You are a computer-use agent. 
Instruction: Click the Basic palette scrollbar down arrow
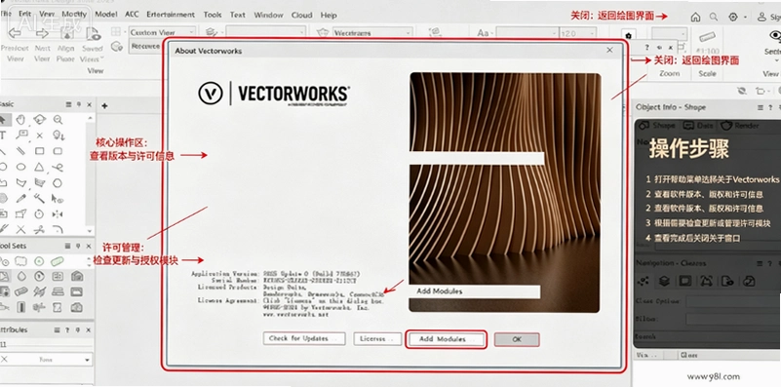(x=89, y=231)
